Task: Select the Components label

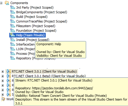Action: [x=19, y=3]
